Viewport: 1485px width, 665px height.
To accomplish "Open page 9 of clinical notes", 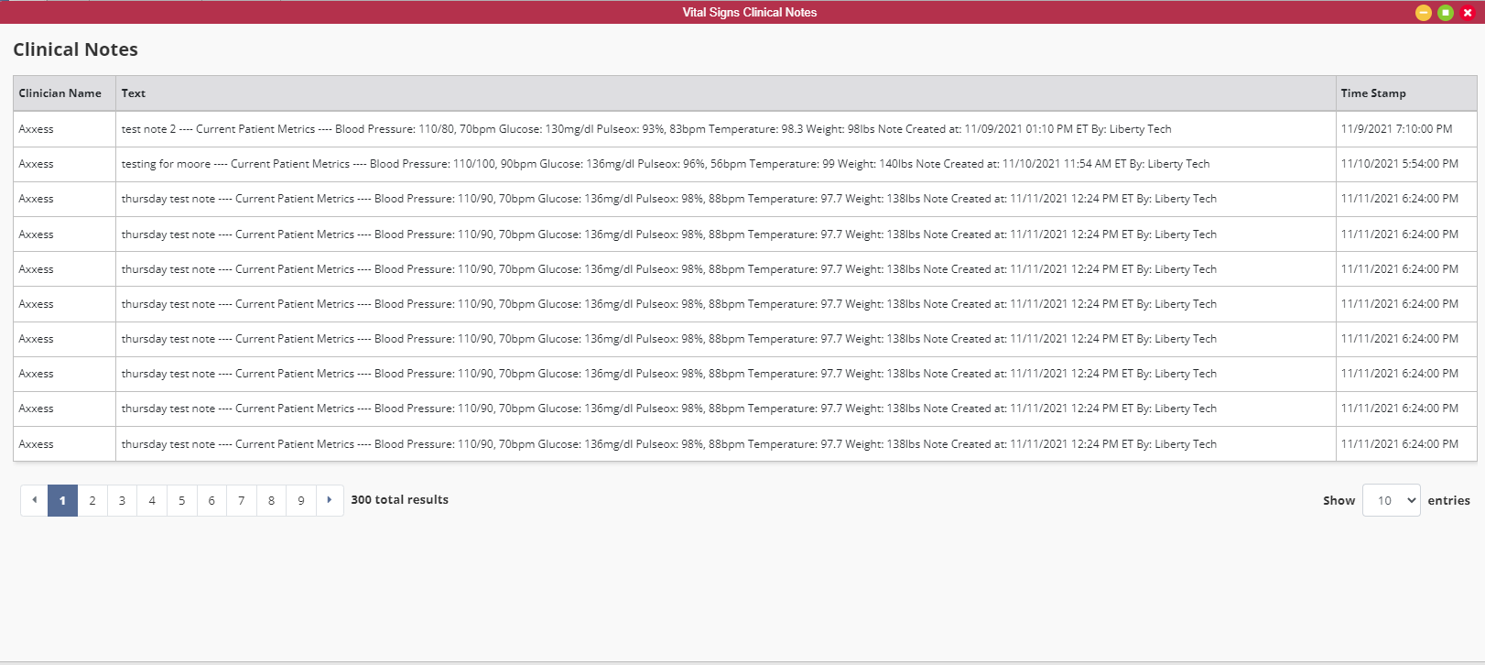I will pyautogui.click(x=301, y=500).
